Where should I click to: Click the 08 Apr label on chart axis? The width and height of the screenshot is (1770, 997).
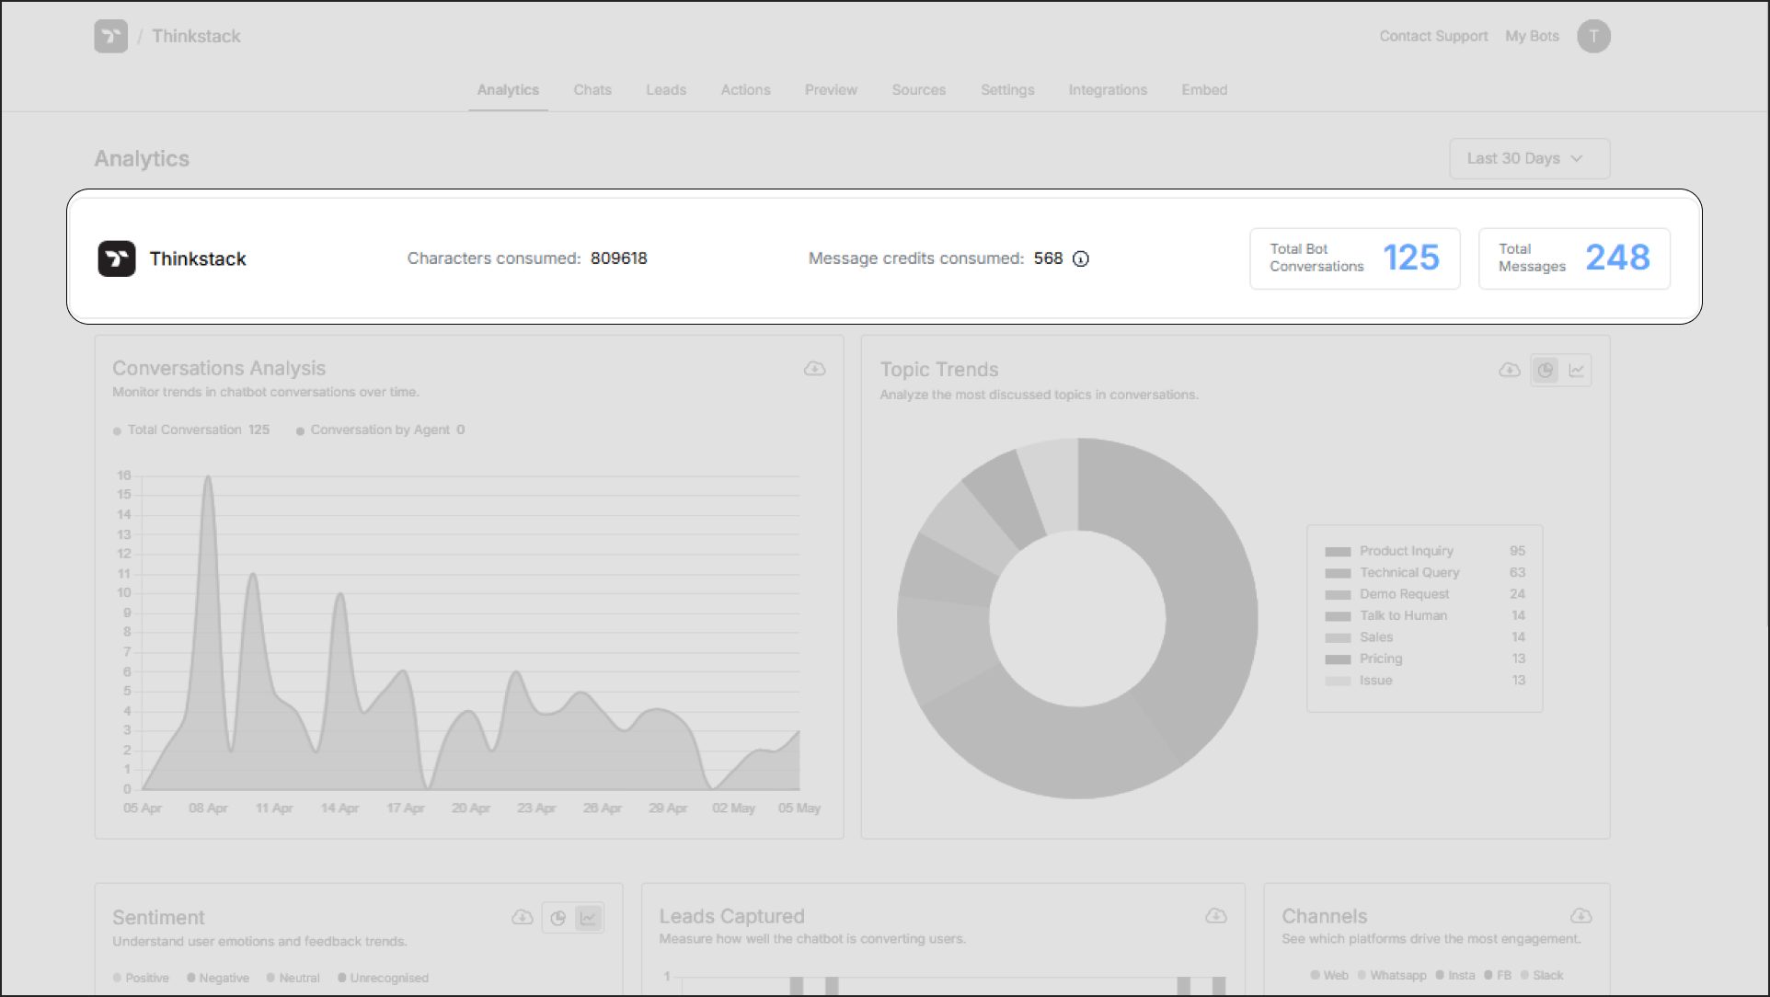(x=208, y=808)
